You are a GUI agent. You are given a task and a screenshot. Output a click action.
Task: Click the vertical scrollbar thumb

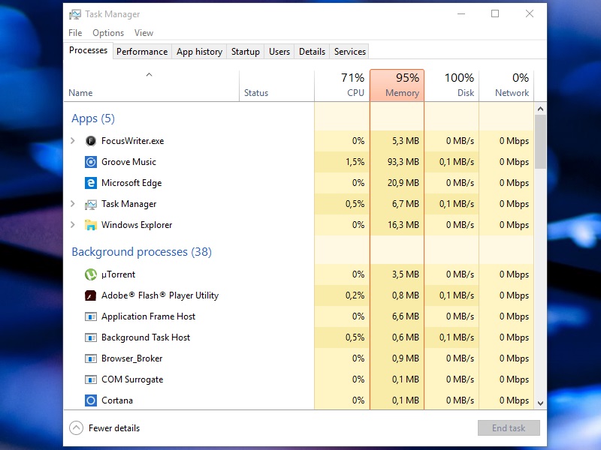pos(540,142)
